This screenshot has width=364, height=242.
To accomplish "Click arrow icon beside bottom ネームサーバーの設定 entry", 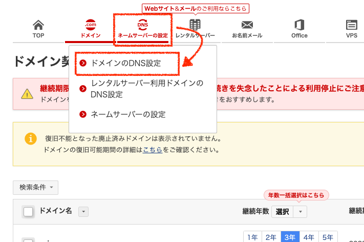I will tap(83, 114).
